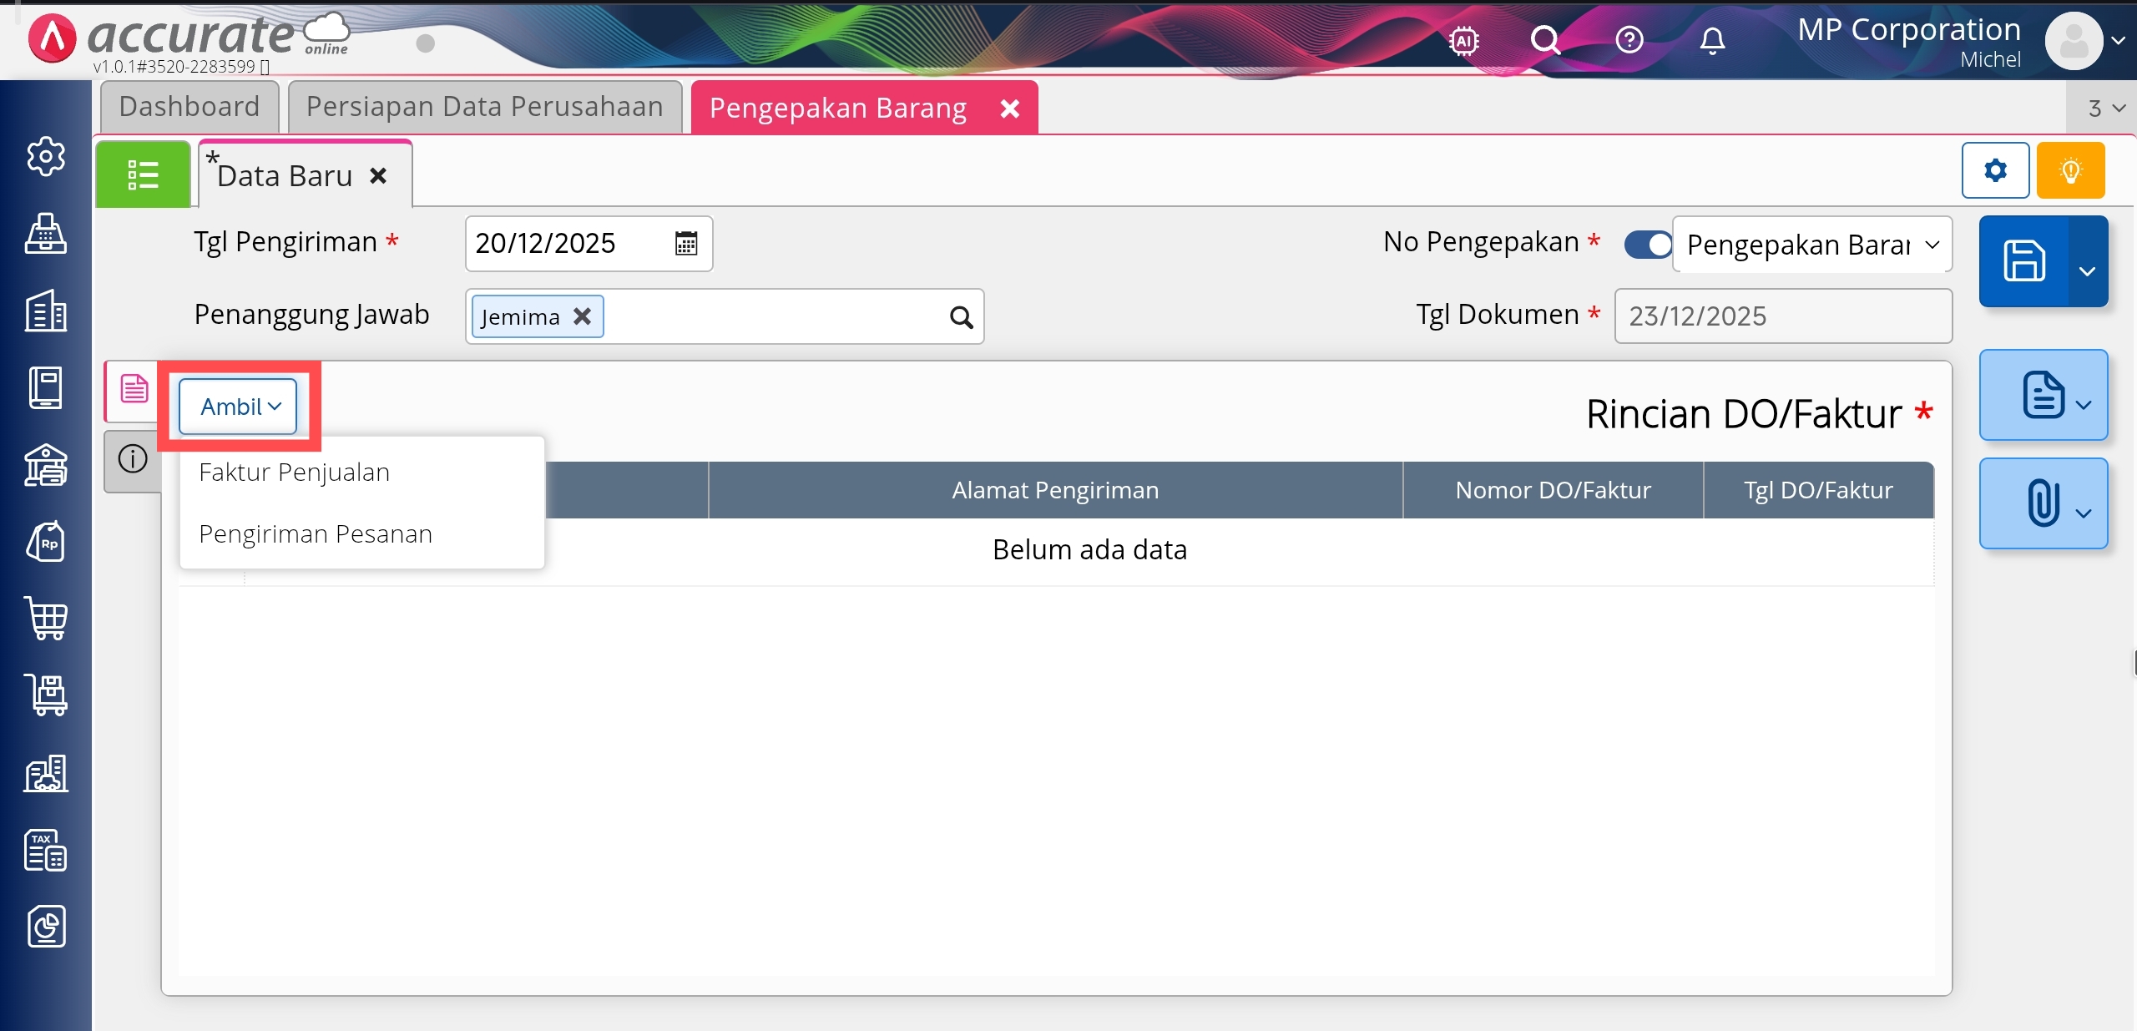Click the orange lightbulb tips icon
The image size is (2137, 1031).
click(2070, 171)
